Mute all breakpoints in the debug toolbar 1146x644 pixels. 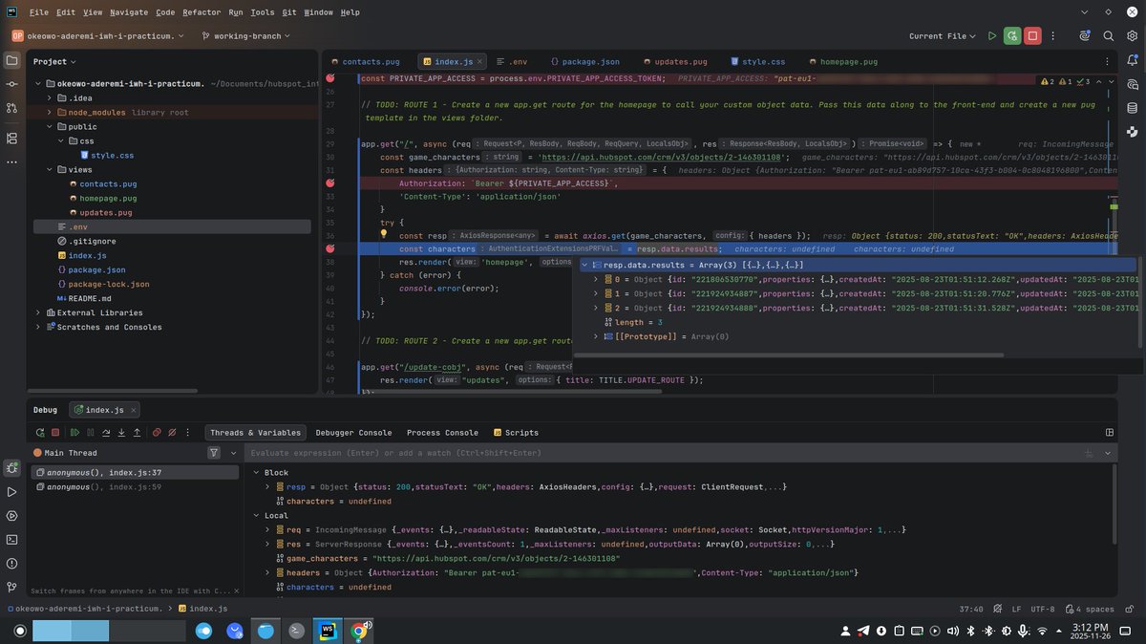point(172,432)
